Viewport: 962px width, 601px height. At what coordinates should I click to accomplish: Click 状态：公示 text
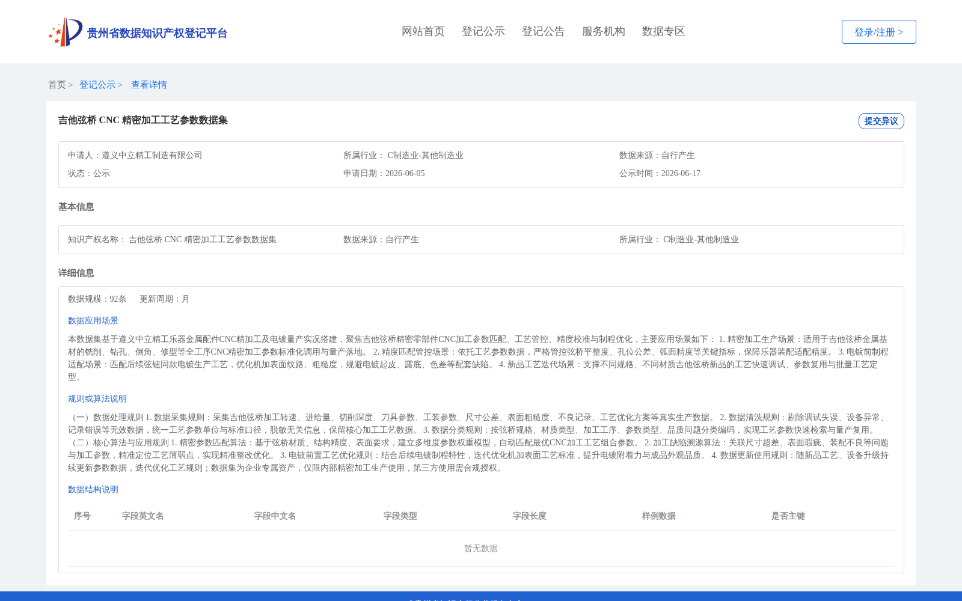tap(89, 173)
